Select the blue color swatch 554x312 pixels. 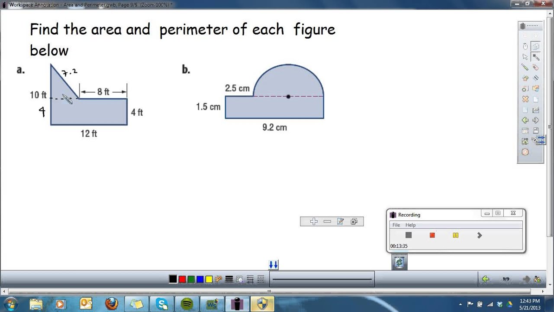200,279
